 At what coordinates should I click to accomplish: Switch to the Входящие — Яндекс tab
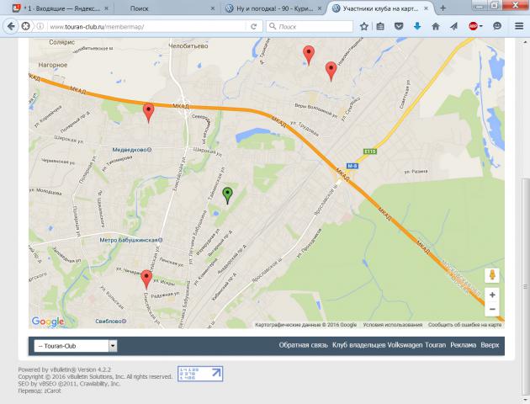(61, 8)
